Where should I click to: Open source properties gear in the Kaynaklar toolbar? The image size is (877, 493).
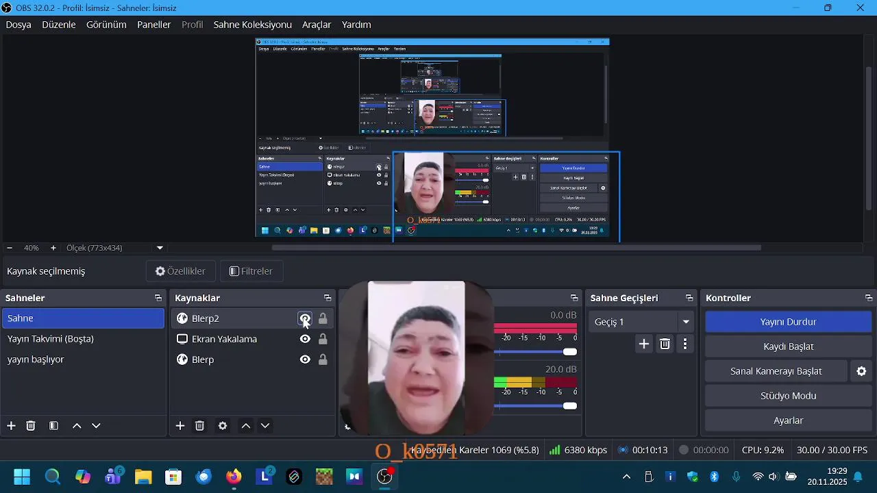click(223, 426)
